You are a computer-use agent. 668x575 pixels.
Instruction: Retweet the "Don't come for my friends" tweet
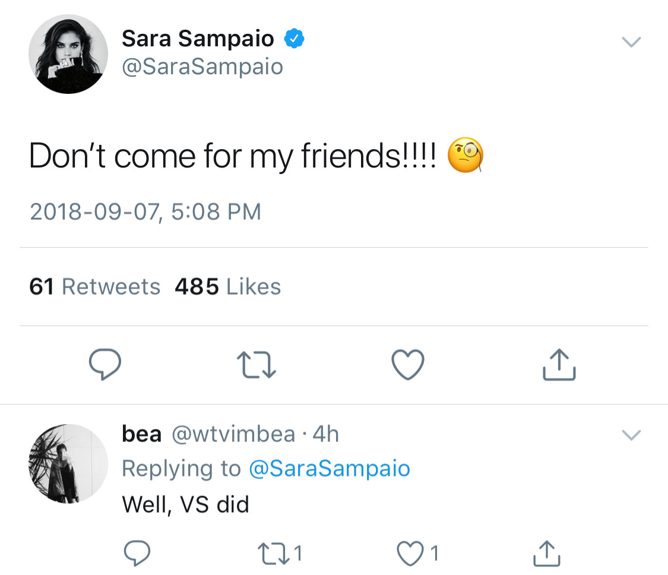257,364
